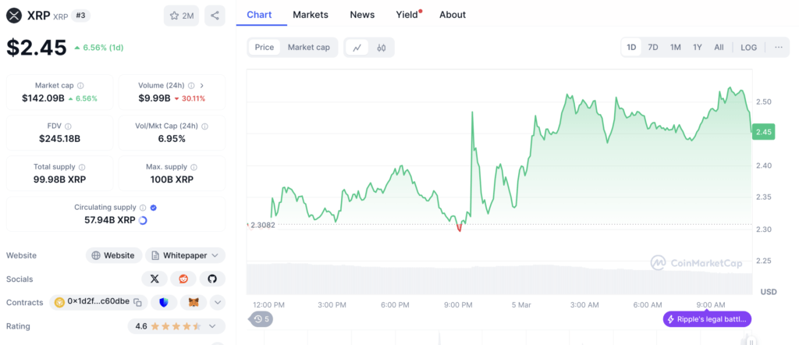
Task: Expand the Volume (24h) arrow
Action: tap(202, 86)
